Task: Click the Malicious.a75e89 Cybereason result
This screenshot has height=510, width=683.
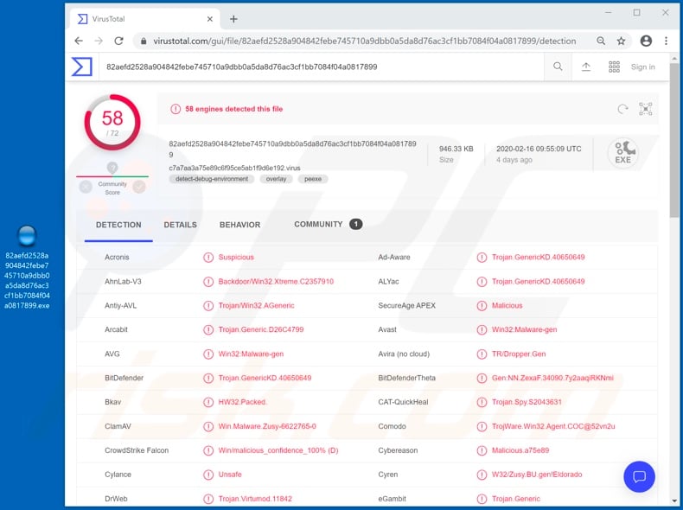Action: point(520,450)
